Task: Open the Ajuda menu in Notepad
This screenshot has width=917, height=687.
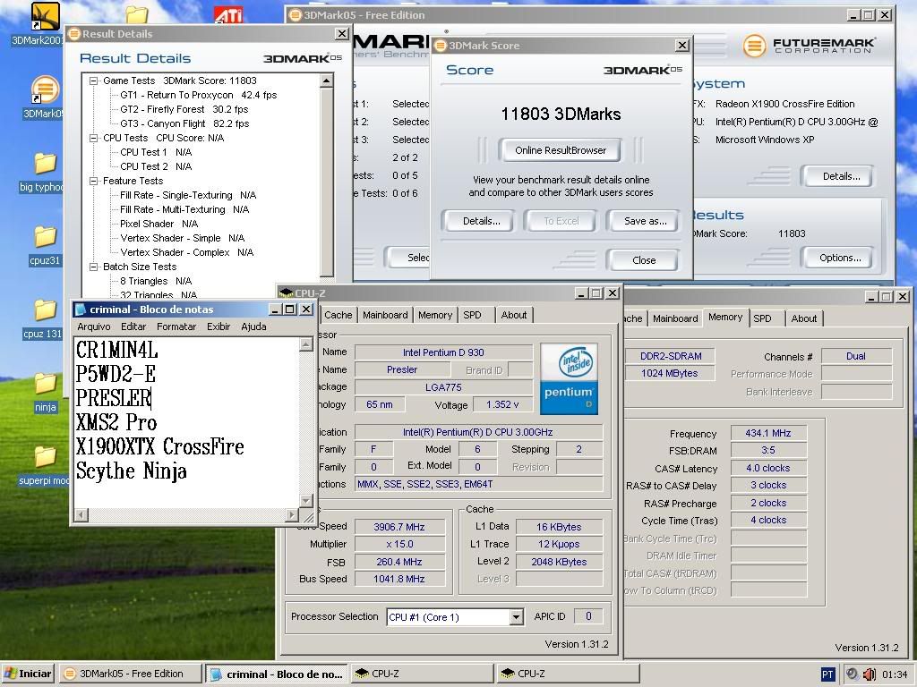Action: click(x=253, y=327)
